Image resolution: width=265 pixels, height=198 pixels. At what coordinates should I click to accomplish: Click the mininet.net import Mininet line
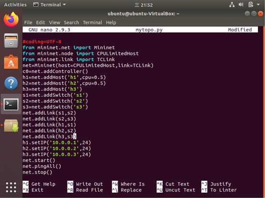click(x=68, y=48)
